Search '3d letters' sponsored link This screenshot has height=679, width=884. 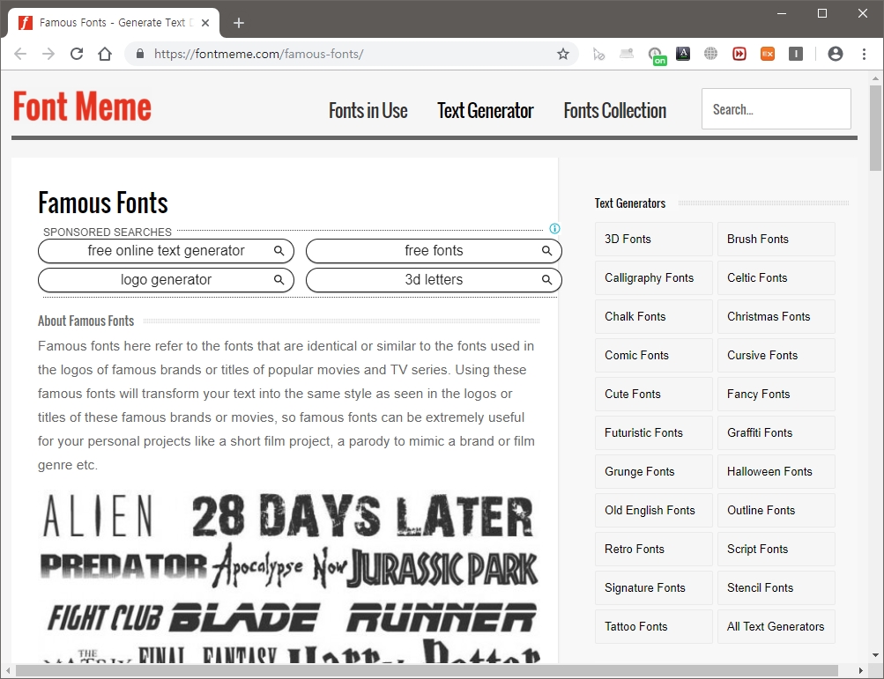434,280
